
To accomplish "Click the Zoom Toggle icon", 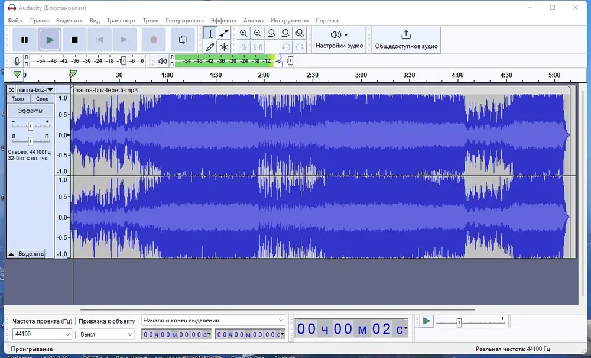I will 300,33.
